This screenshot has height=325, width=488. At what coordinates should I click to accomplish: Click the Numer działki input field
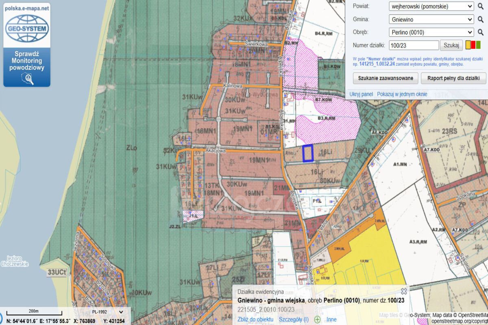pyautogui.click(x=414, y=45)
